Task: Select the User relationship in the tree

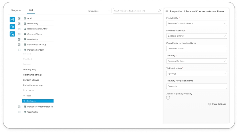Action: click(x=29, y=96)
